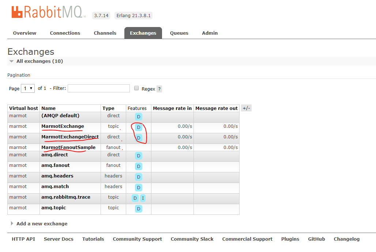Click the D durable badge for amq.direct
Screen dimensions: 376x252
click(138, 156)
